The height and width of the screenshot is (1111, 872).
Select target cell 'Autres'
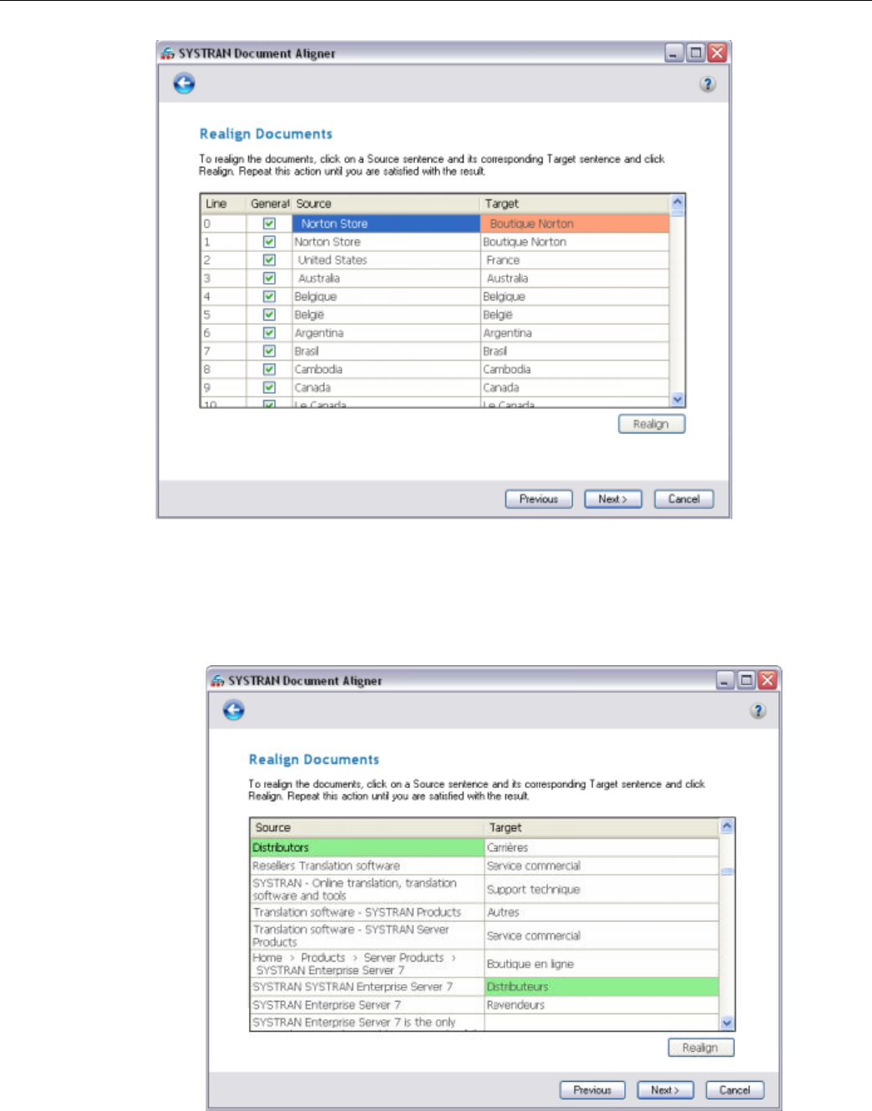(601, 913)
